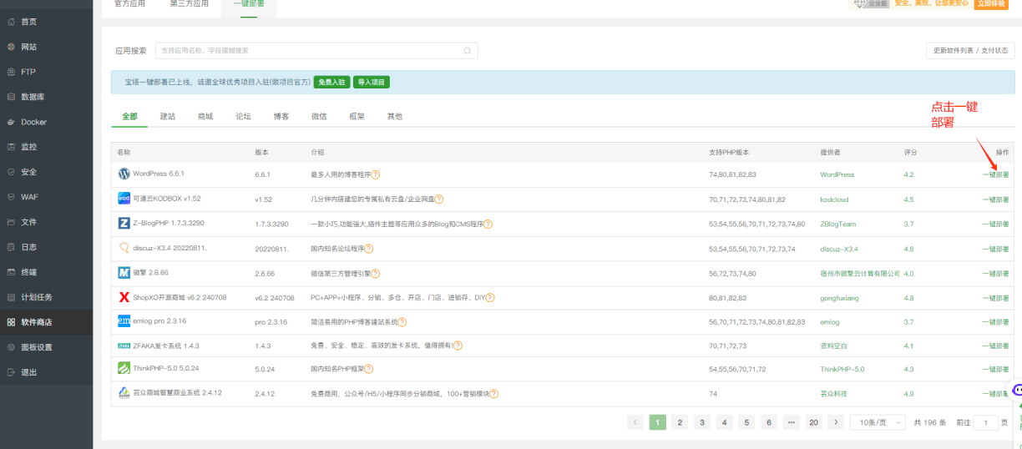Open the gongfuxiang provider link
Image resolution: width=1022 pixels, height=449 pixels.
point(839,297)
